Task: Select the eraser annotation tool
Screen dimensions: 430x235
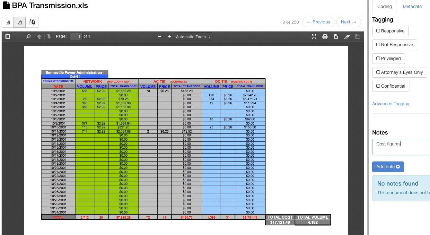Action: [347, 36]
